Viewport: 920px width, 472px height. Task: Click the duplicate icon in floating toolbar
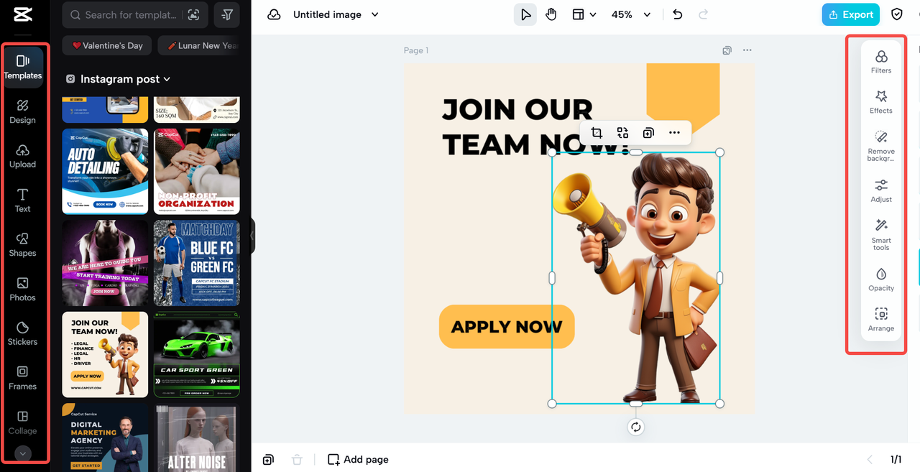(x=648, y=132)
